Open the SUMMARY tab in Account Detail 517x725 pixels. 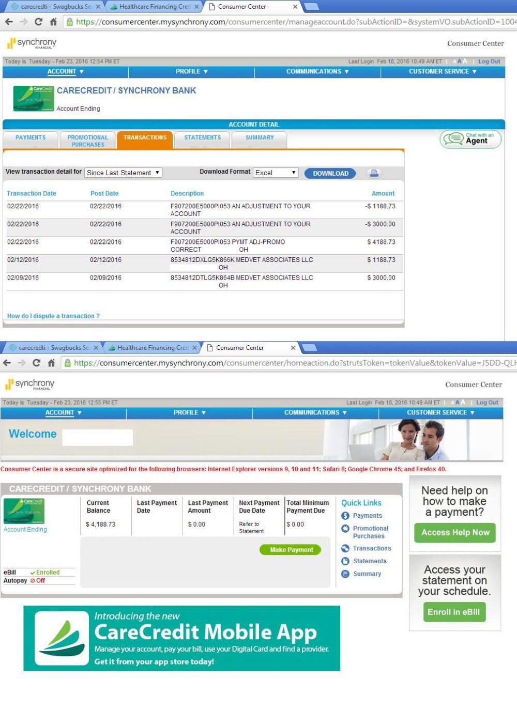(x=260, y=140)
